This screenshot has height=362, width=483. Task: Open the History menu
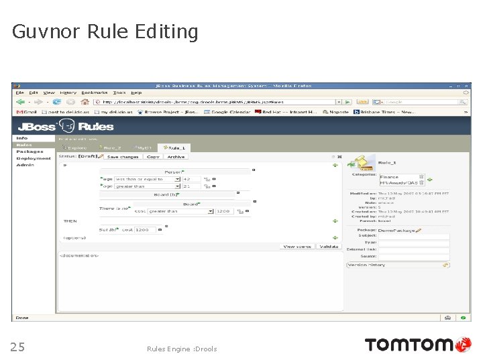68,93
